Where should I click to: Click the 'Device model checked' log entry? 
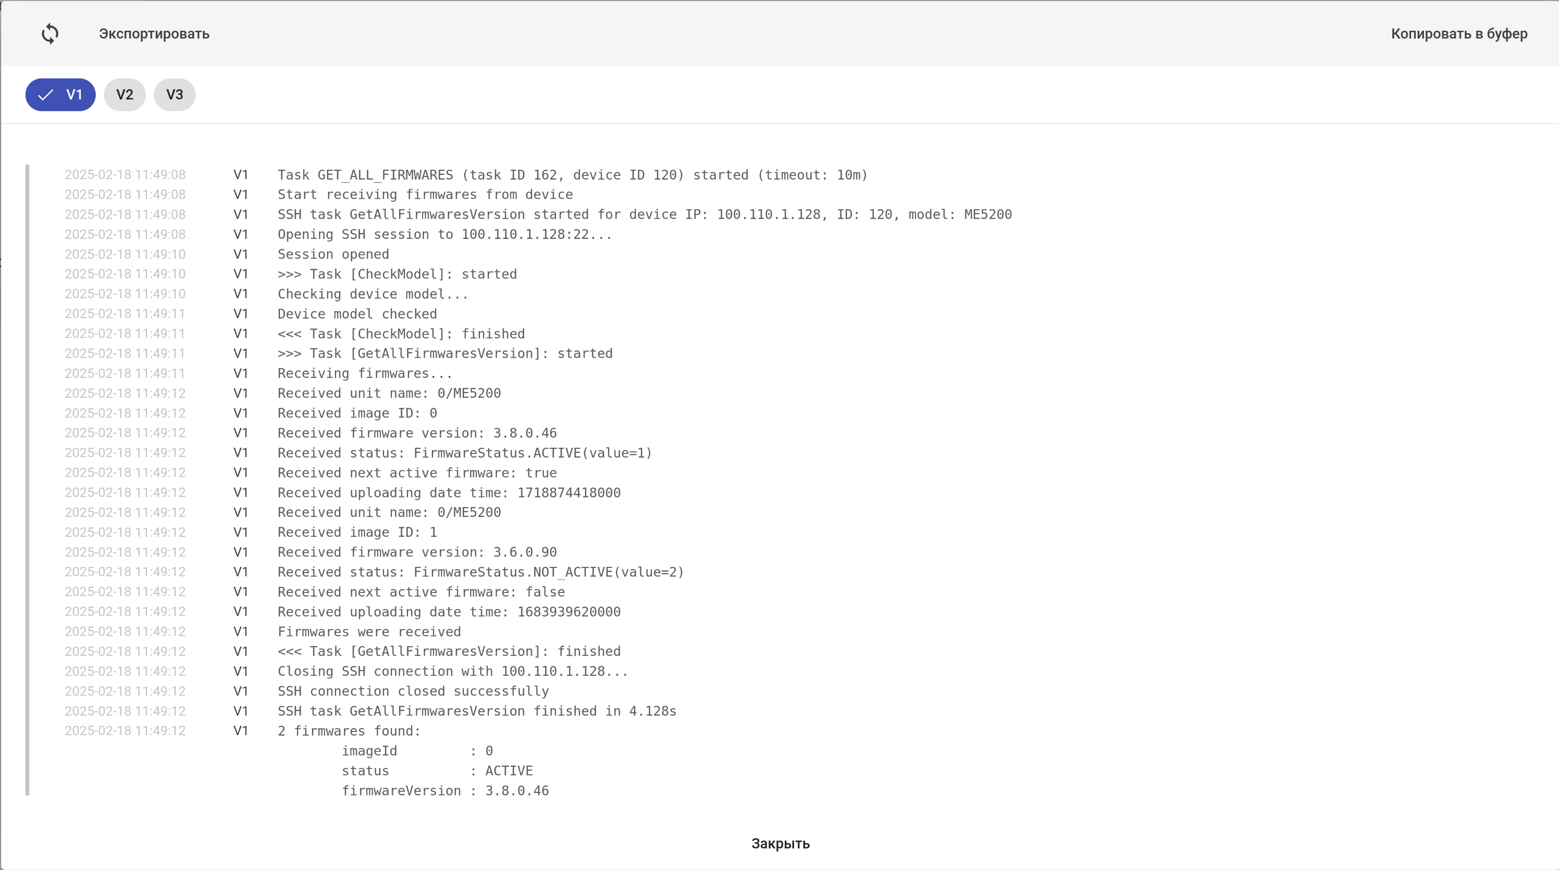(x=356, y=314)
